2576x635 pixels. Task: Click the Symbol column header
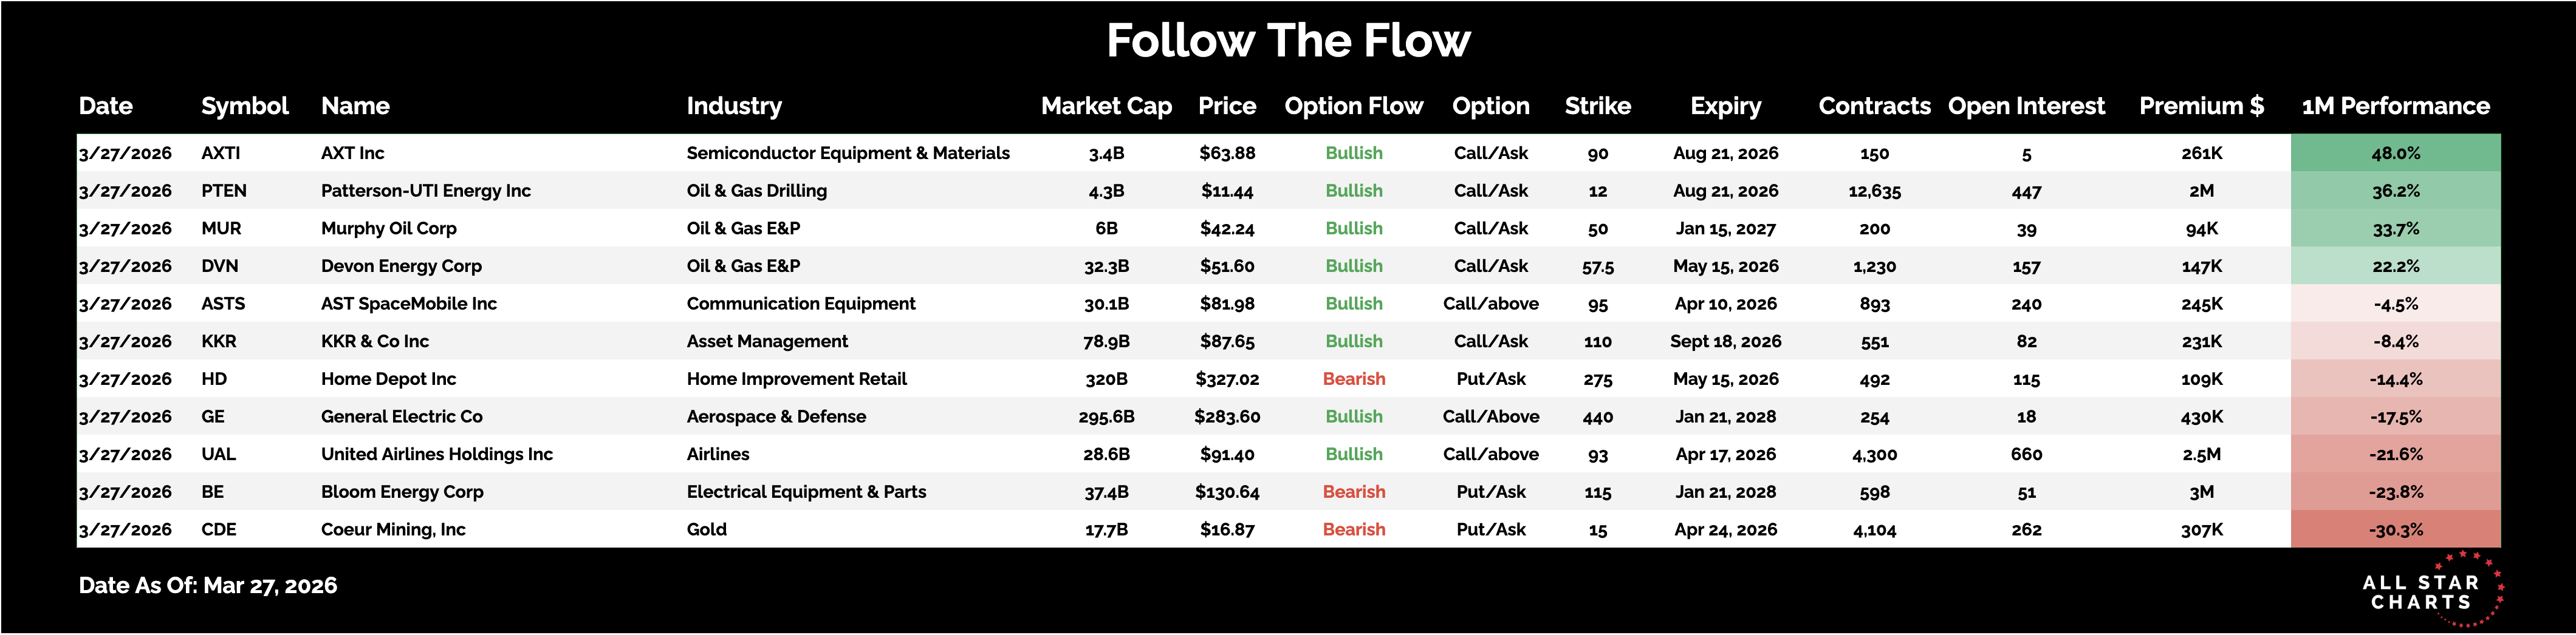coord(244,106)
